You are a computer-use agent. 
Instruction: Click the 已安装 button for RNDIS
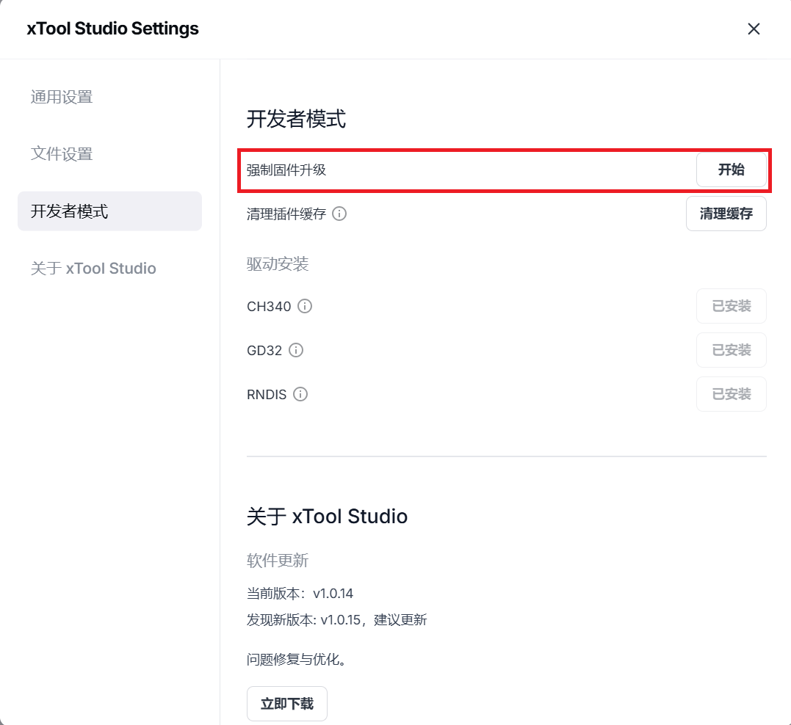pyautogui.click(x=731, y=394)
